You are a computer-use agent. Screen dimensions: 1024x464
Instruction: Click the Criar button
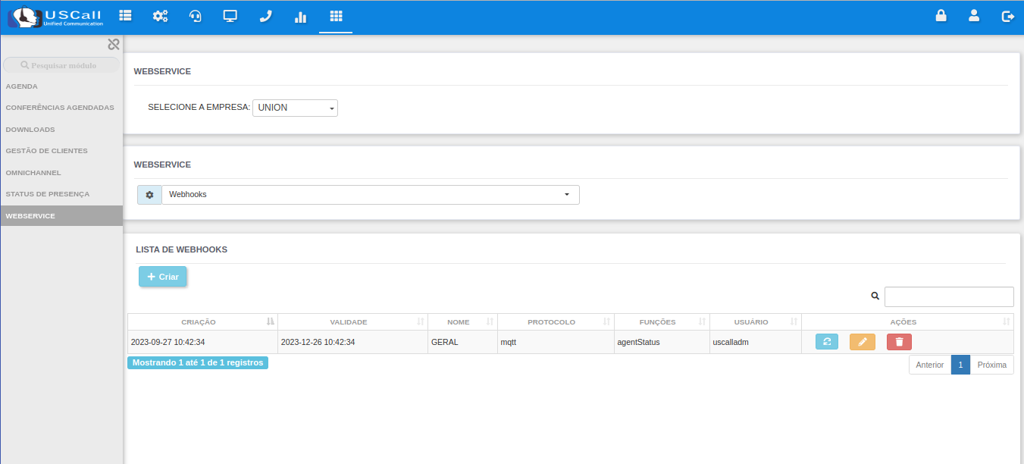click(x=163, y=277)
